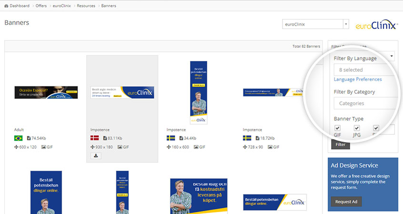This screenshot has width=403, height=214.
Task: Select the Banners breadcrumb
Action: 109,6
